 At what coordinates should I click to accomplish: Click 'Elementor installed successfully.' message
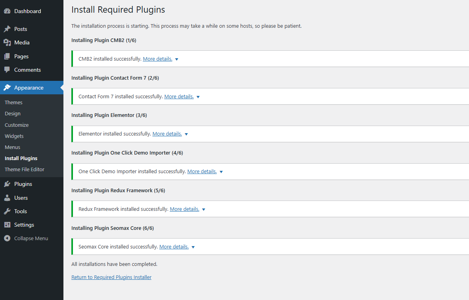click(x=115, y=134)
